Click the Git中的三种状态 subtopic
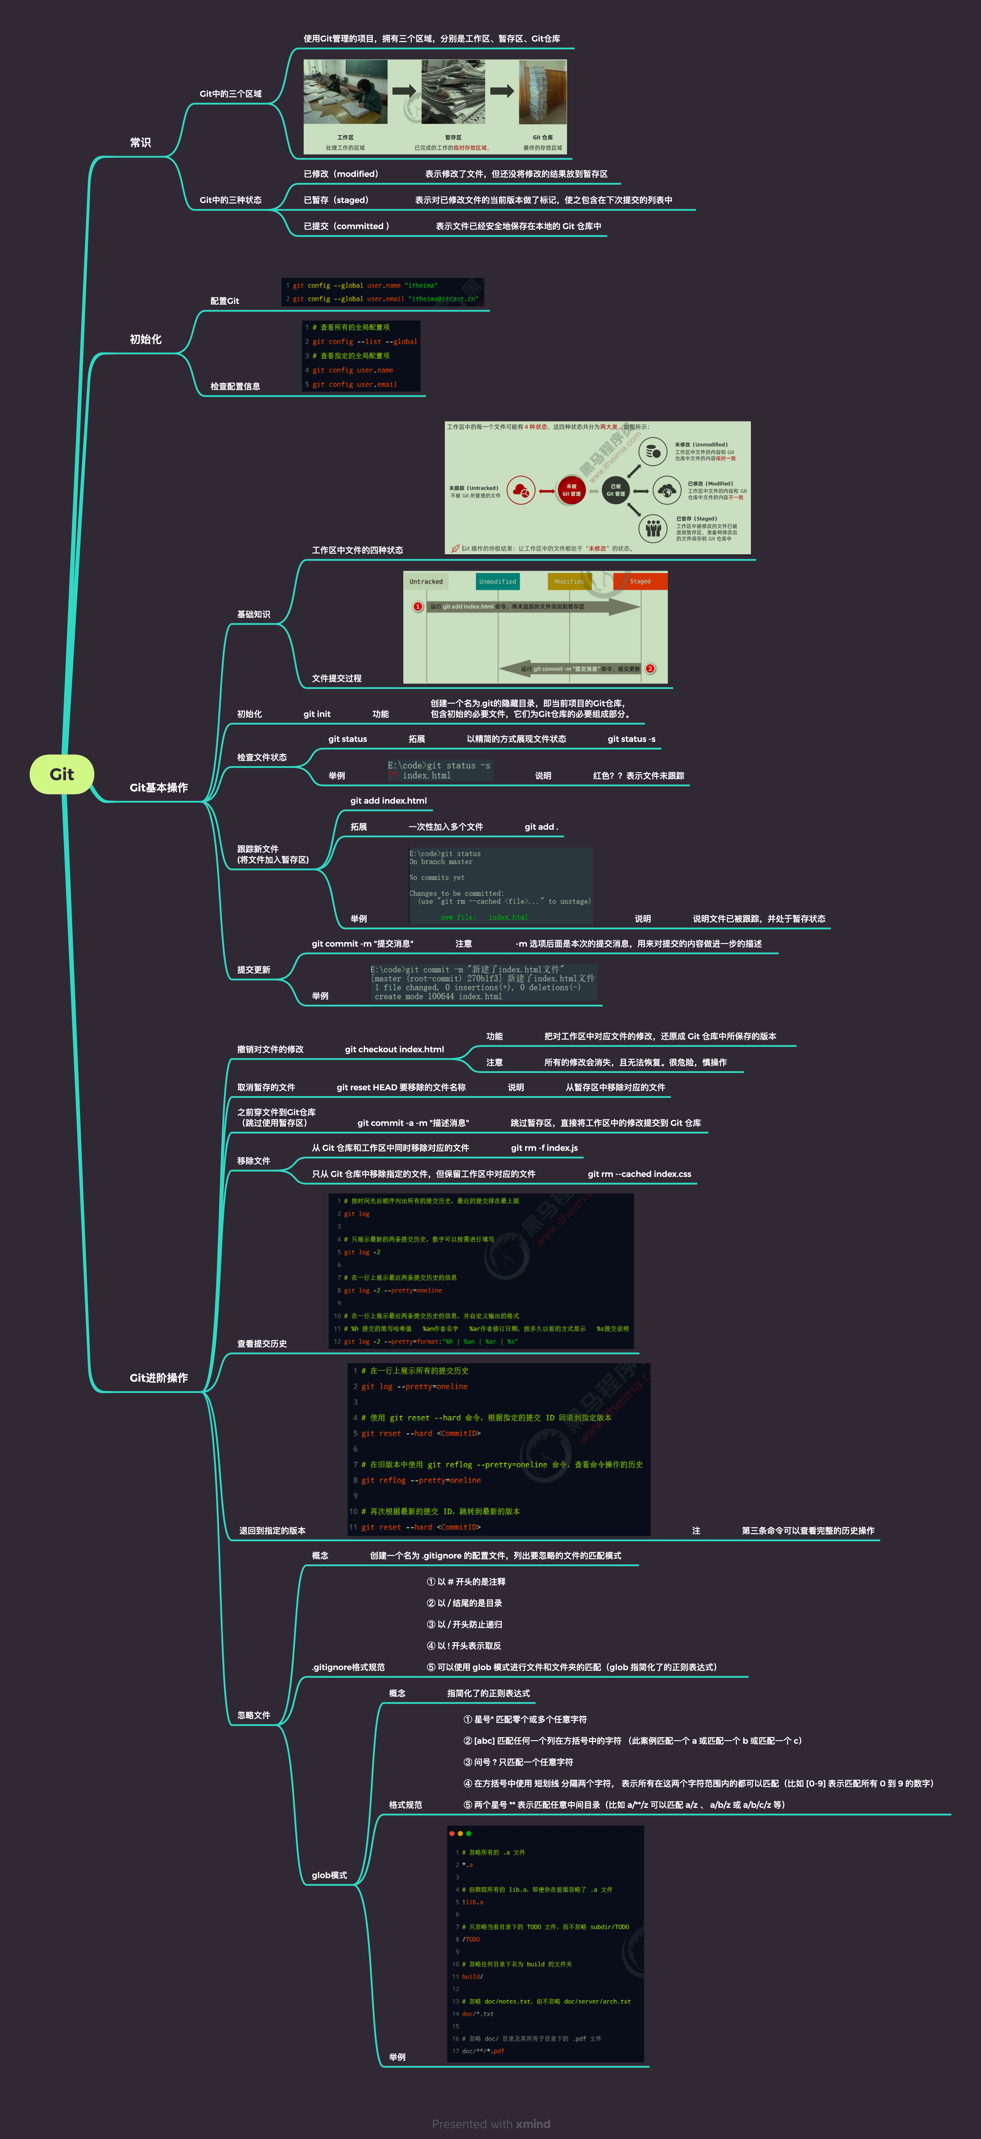The image size is (981, 2139). point(231,200)
